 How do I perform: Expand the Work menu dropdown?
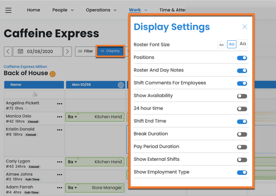coord(138,10)
